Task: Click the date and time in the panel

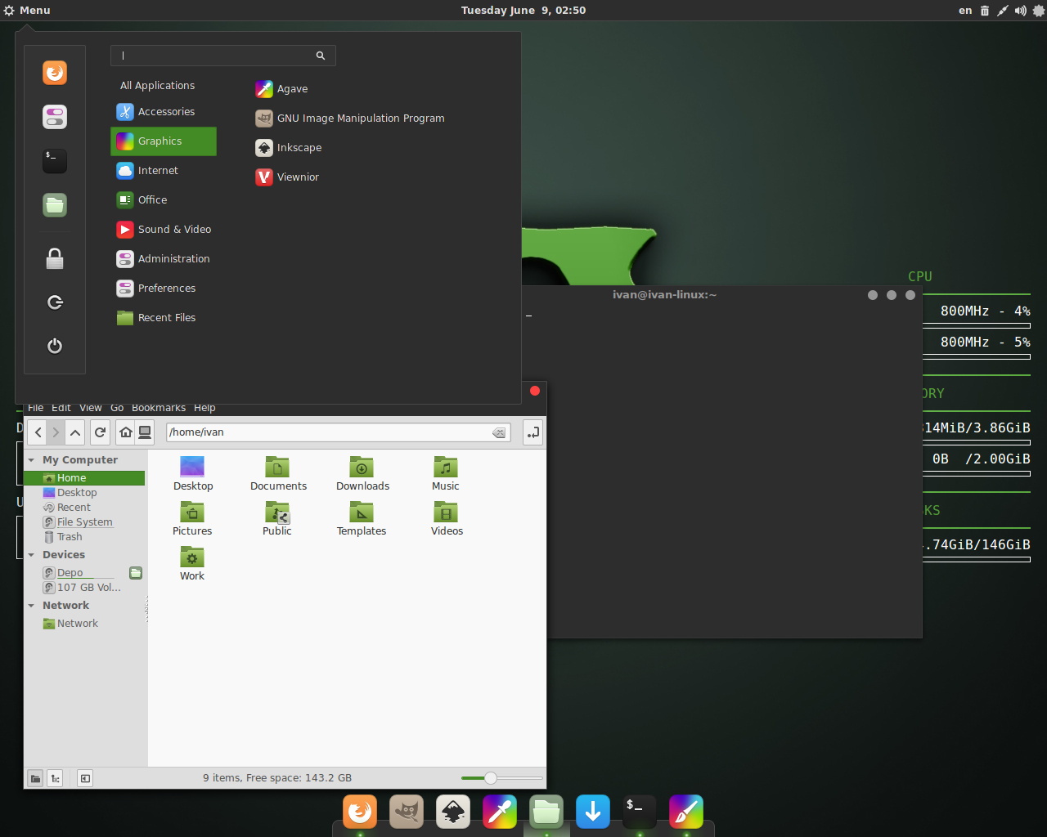Action: [523, 11]
